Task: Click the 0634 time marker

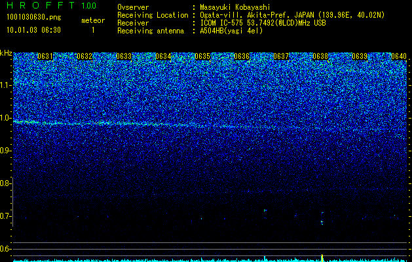Action: (163, 56)
